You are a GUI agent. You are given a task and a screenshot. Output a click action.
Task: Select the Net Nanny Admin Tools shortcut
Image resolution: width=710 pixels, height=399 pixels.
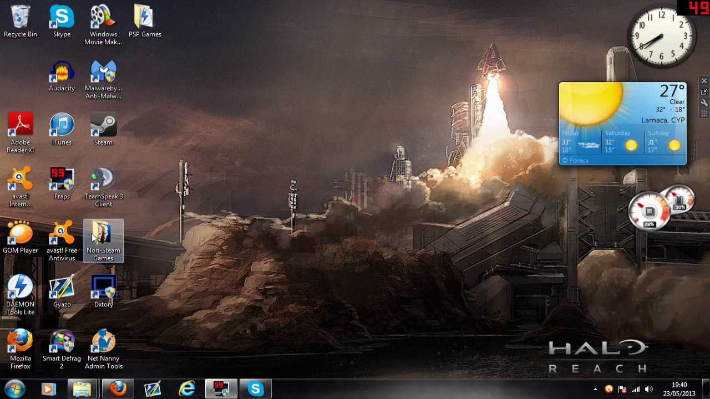[x=103, y=350]
